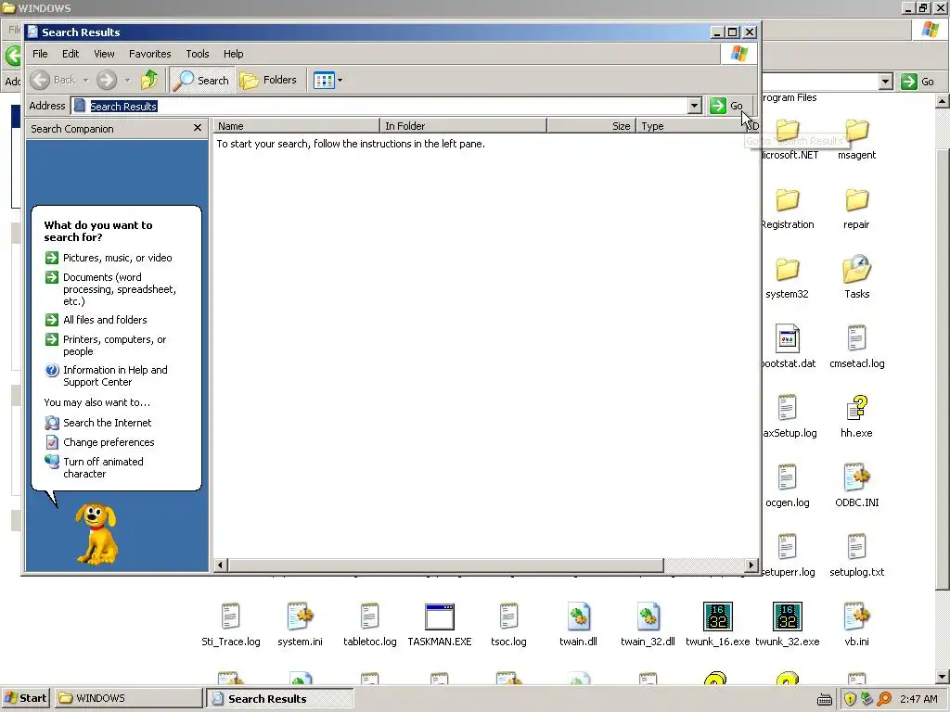Expand the WINDOWS window address dropdown
Screen dimensions: 950x712
coord(885,82)
